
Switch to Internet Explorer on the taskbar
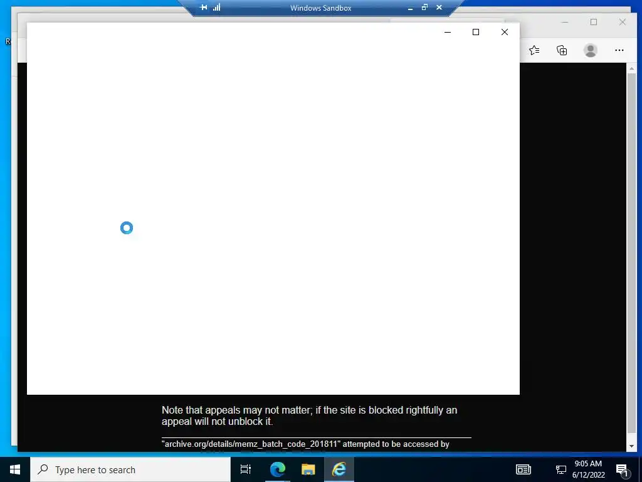[339, 469]
